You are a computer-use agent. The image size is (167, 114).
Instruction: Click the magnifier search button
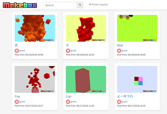click(x=80, y=5)
